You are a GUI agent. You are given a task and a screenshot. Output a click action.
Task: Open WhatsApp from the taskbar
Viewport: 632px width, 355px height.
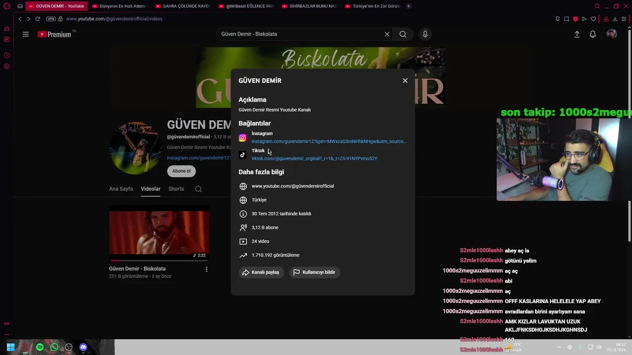(54, 347)
